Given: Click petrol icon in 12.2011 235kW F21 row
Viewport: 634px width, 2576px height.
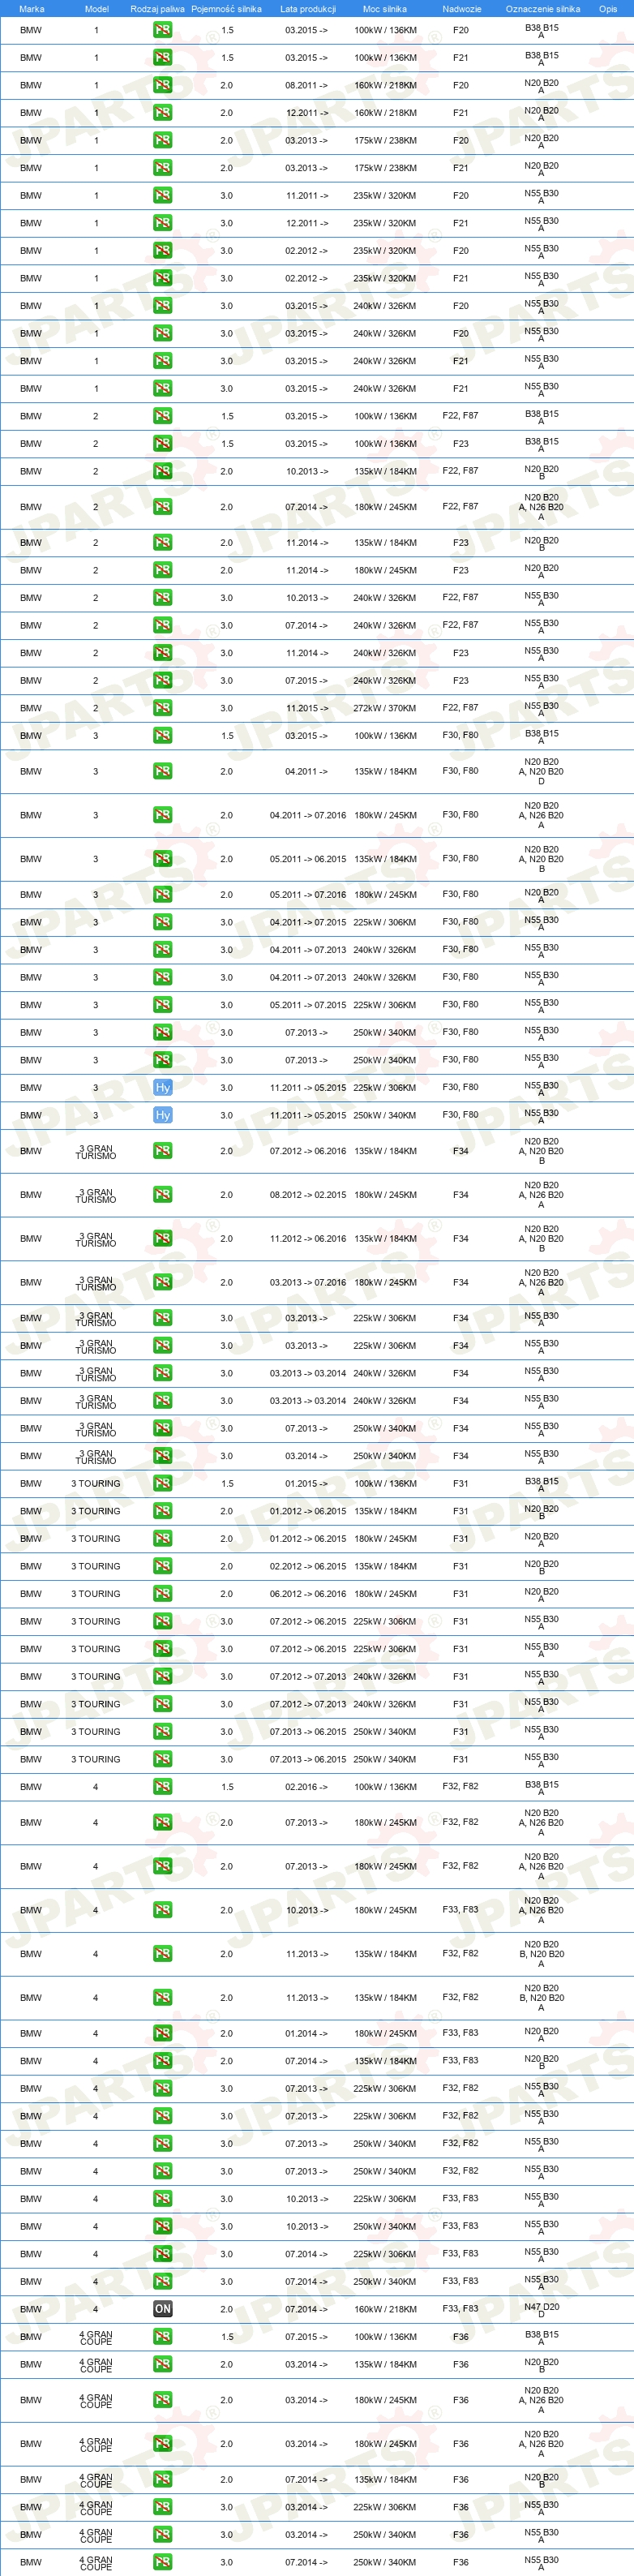Looking at the screenshot, I should [x=162, y=223].
